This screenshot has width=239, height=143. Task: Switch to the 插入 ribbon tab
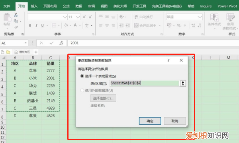[34, 6]
